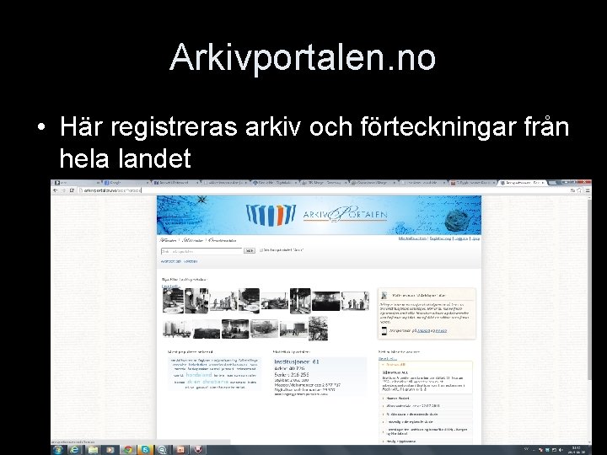Click the hordaland tag in word cloud
Viewport: 607px width, 455px height.
point(199,375)
